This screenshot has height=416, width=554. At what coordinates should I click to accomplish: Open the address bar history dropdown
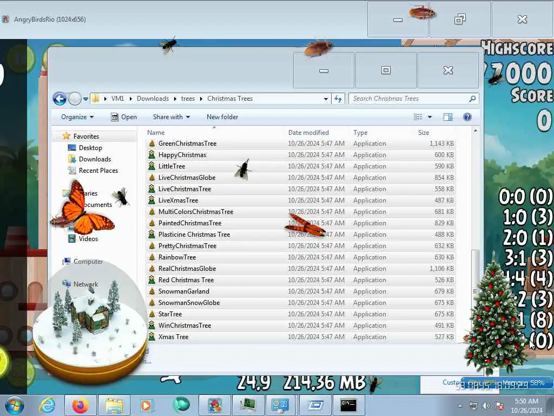(x=326, y=99)
